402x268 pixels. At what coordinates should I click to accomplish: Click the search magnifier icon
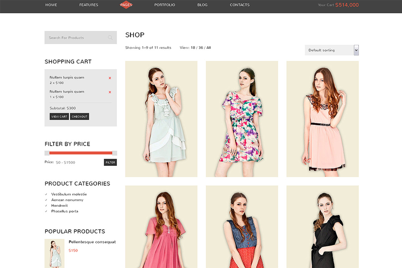(x=110, y=38)
